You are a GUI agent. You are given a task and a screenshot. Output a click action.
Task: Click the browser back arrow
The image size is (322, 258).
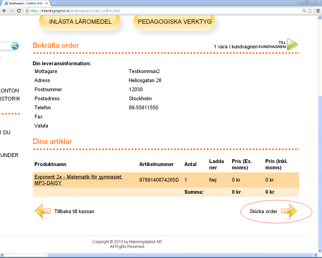pyautogui.click(x=4, y=11)
